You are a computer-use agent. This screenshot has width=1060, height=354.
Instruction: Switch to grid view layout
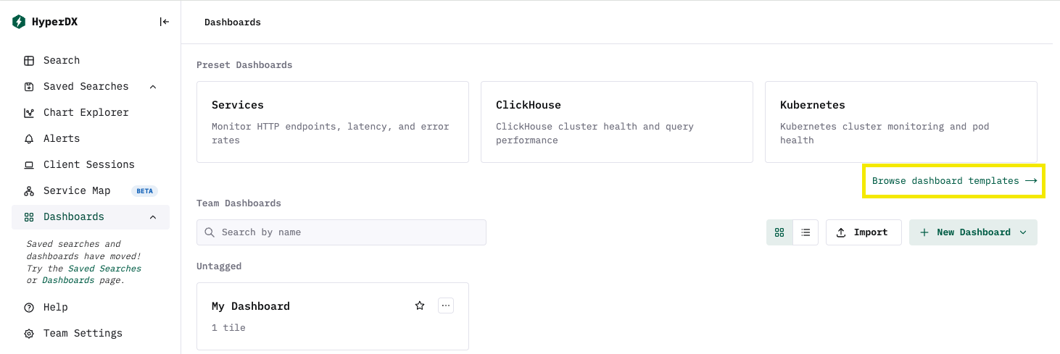point(779,232)
